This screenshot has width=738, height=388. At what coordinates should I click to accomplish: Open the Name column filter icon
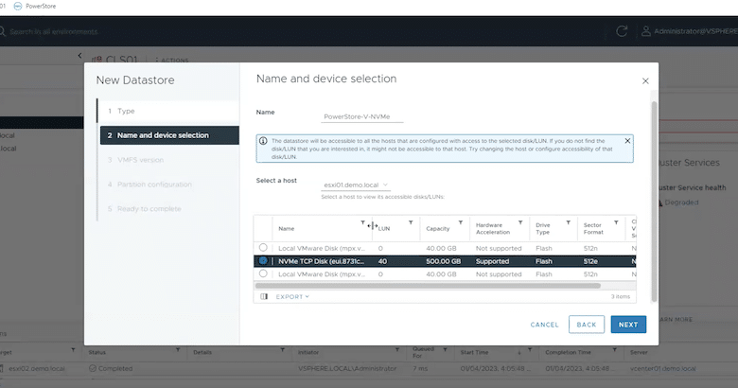362,222
